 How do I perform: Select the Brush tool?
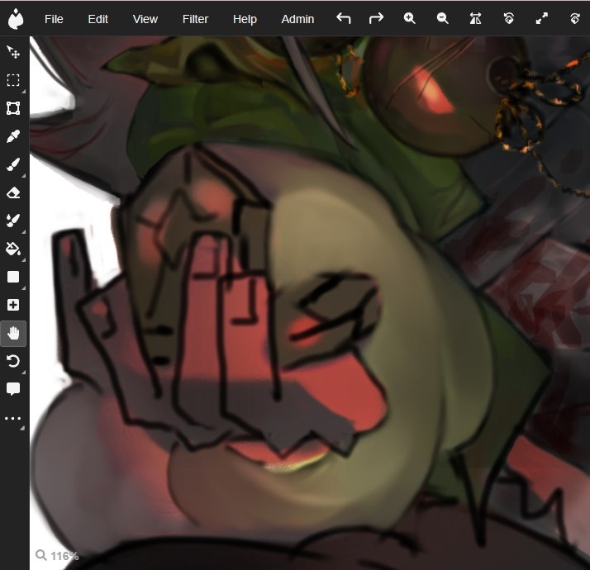13,164
